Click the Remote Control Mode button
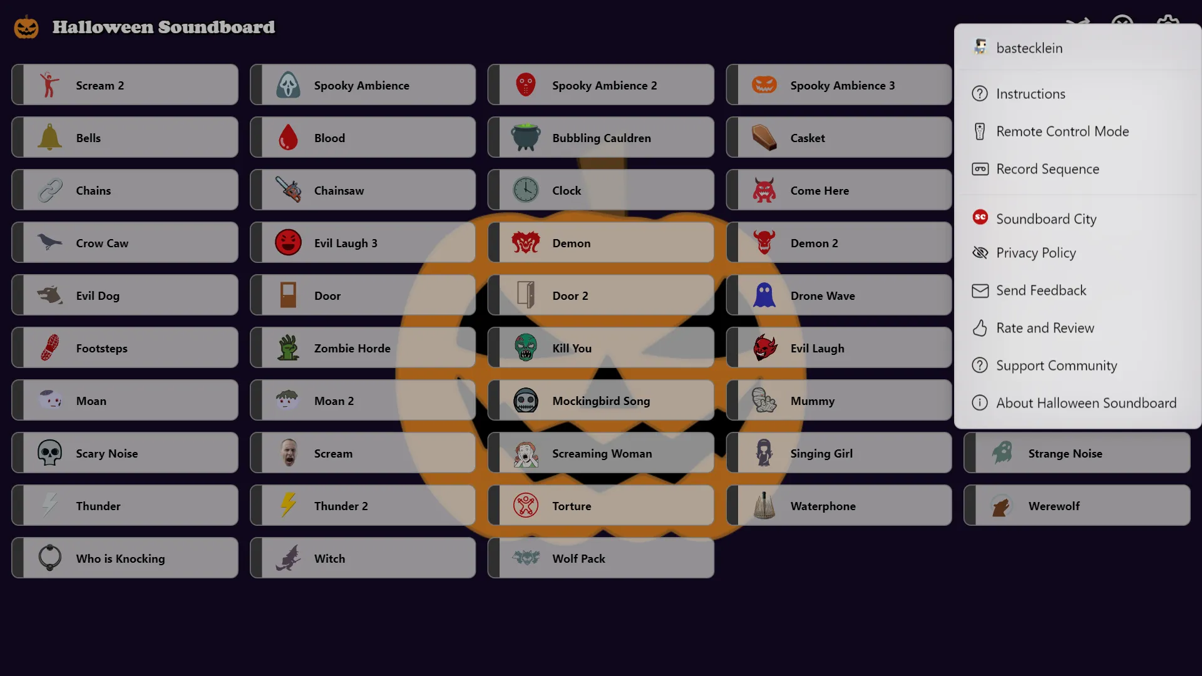The width and height of the screenshot is (1202, 676). pyautogui.click(x=1062, y=130)
